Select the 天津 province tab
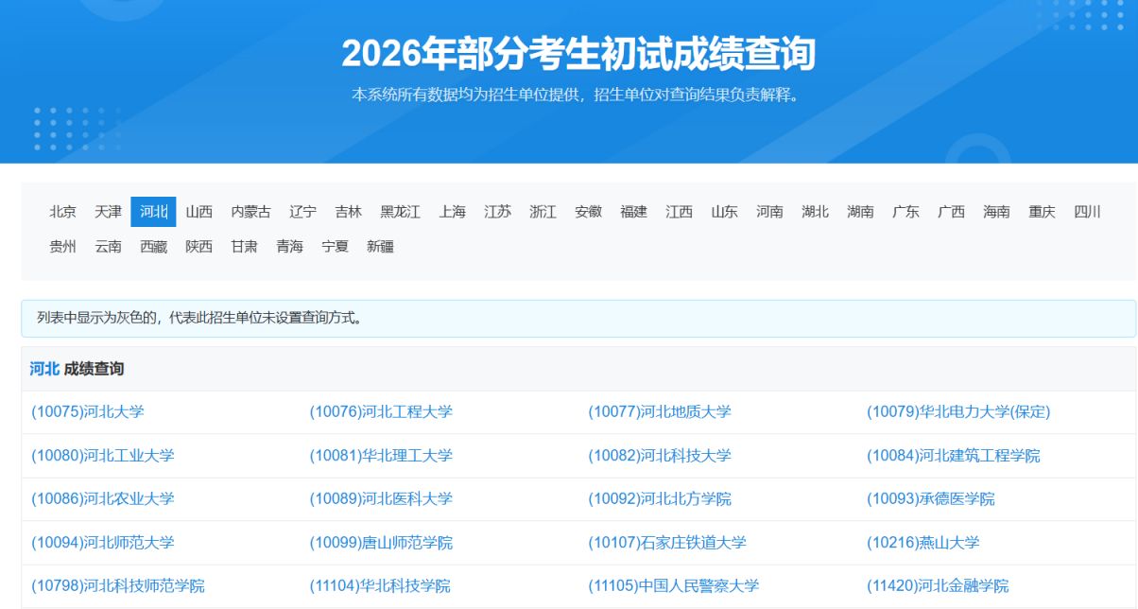Screen dimensions: 1138x609 (109, 212)
